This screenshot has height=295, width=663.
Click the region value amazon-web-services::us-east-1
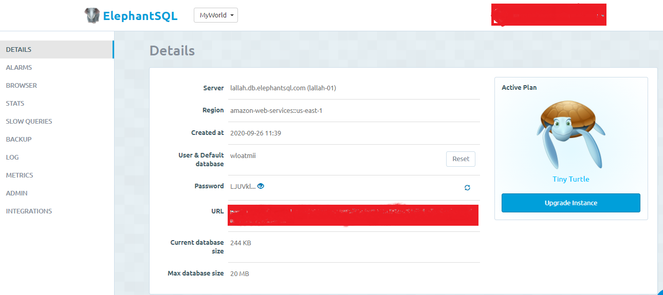click(x=277, y=110)
